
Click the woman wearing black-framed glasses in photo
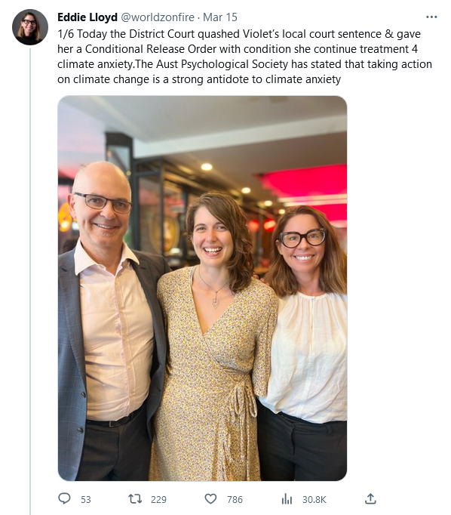[305, 341]
